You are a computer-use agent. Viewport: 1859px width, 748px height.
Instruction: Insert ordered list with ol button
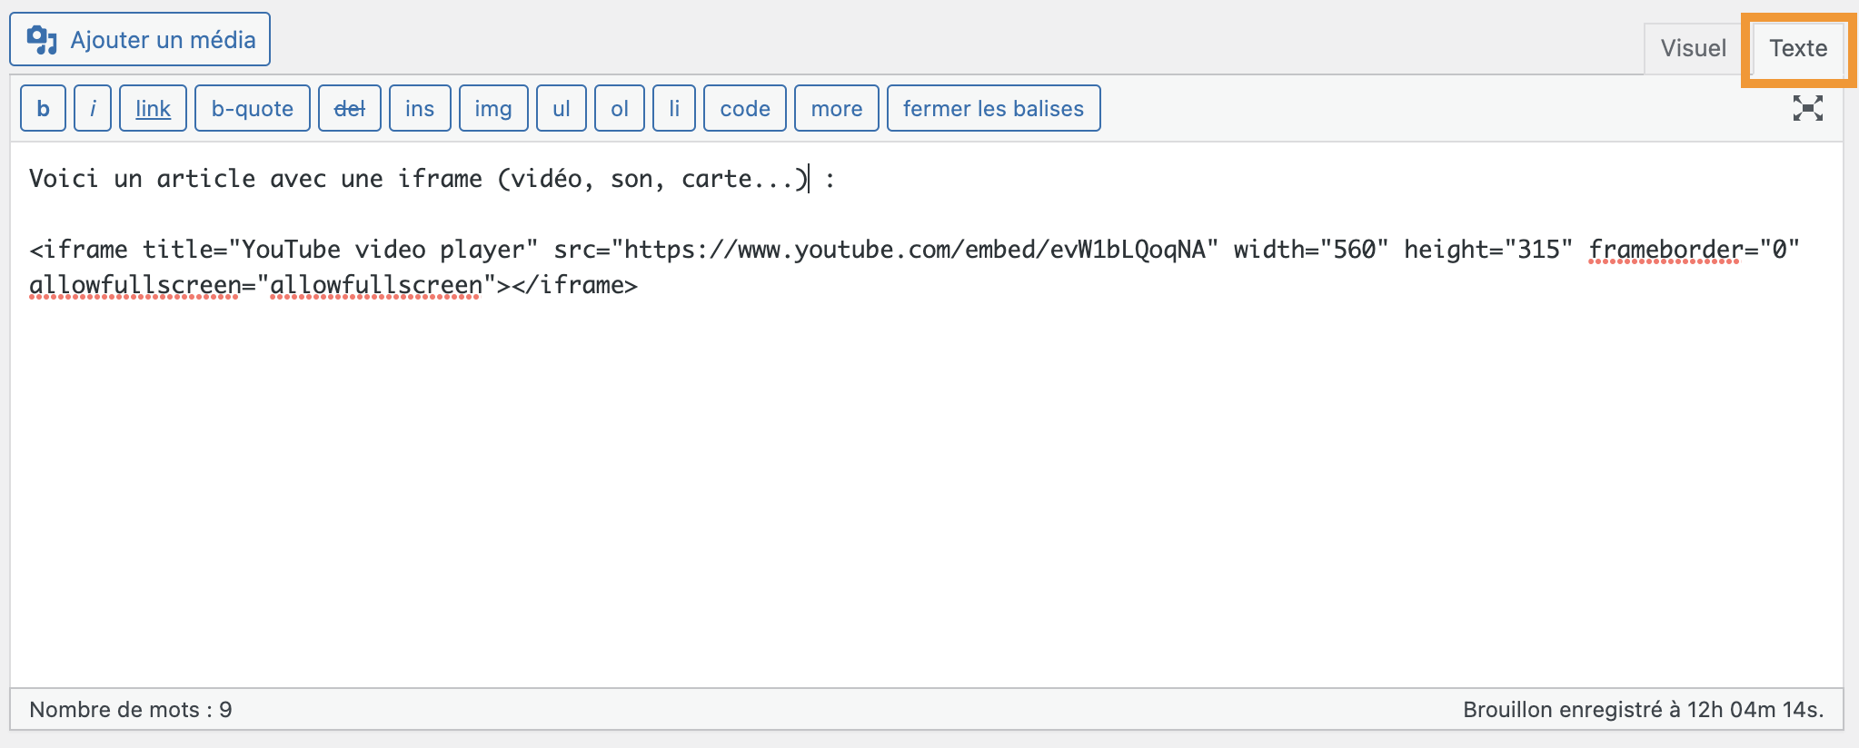tap(619, 109)
